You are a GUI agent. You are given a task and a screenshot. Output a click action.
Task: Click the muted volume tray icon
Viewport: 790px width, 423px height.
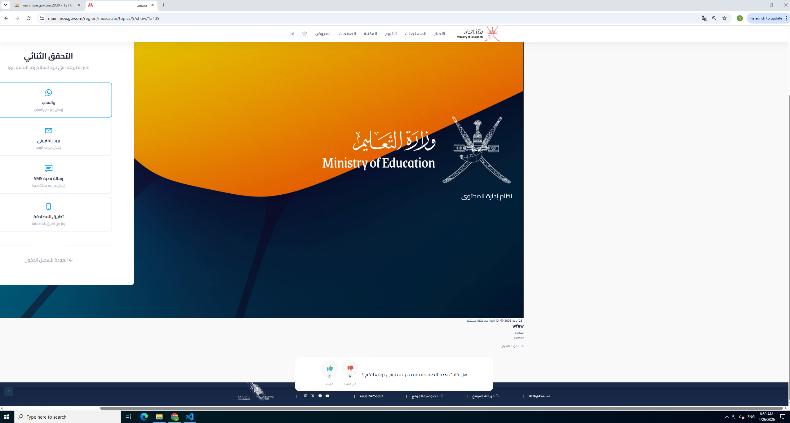(x=742, y=417)
